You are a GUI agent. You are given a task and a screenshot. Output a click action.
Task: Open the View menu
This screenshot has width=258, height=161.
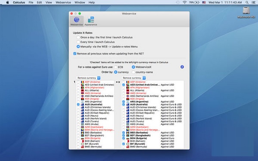(49, 2)
